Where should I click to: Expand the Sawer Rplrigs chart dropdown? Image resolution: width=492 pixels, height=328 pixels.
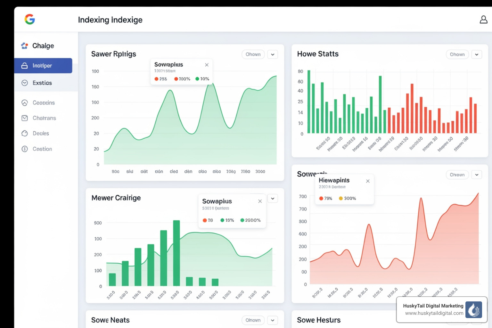(x=273, y=54)
